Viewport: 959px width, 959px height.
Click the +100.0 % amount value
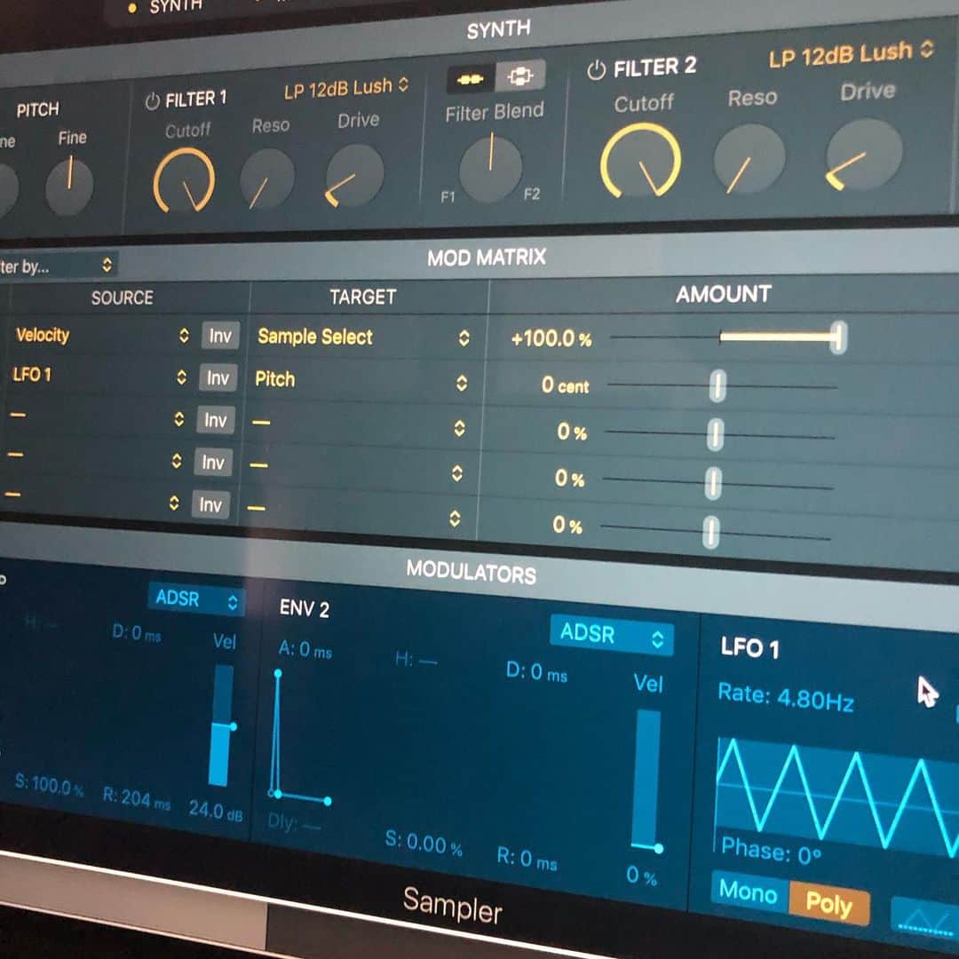(551, 339)
